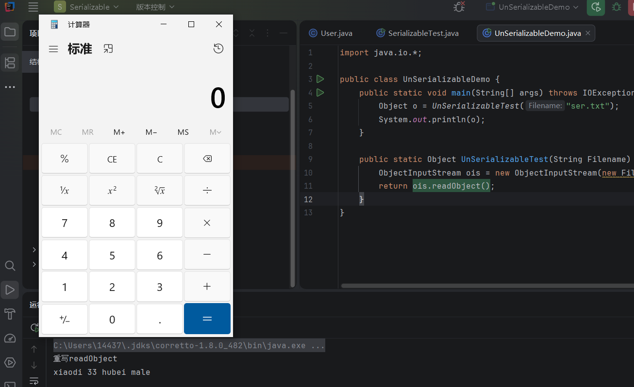634x387 pixels.
Task: Close the UnSerializableDemo.java tab
Action: point(587,33)
